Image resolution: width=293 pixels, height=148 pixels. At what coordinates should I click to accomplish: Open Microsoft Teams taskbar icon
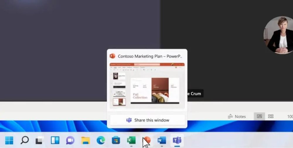pos(177,140)
